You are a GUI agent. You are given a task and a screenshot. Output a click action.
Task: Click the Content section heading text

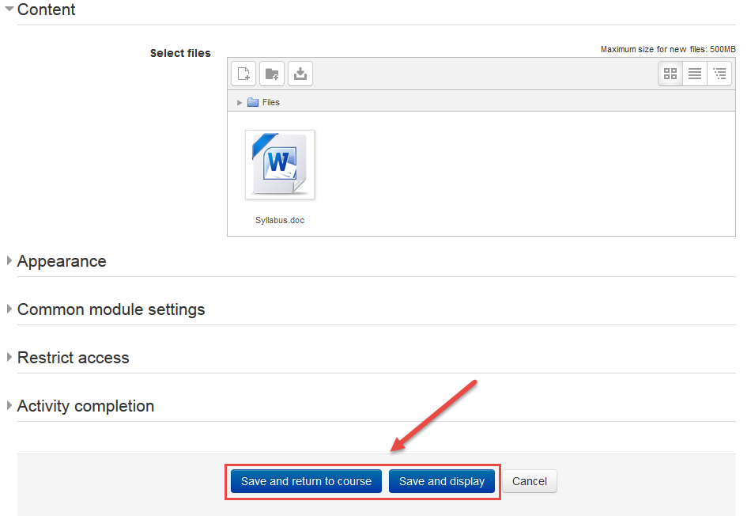point(47,9)
